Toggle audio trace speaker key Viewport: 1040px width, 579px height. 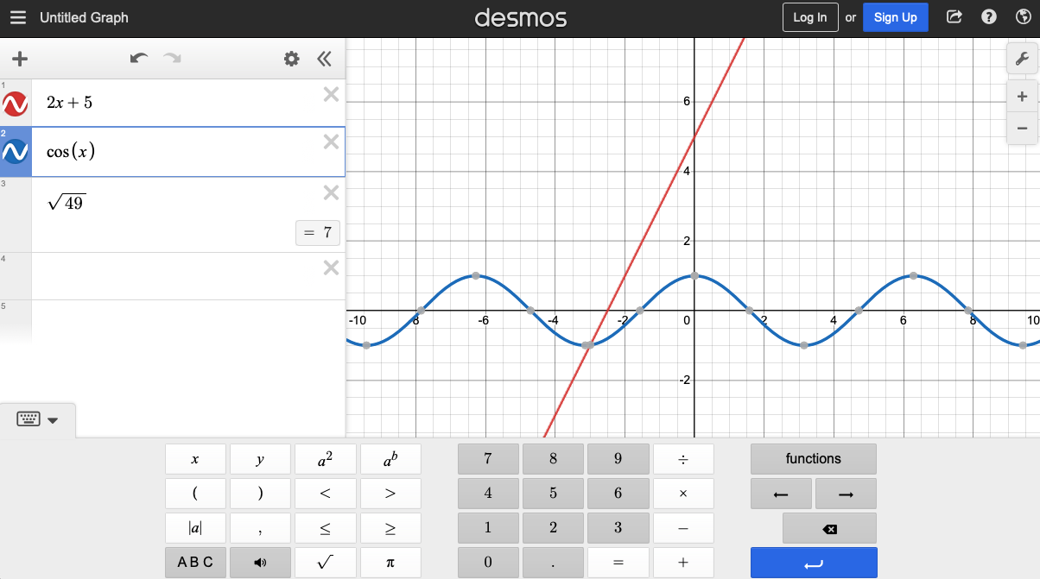260,563
